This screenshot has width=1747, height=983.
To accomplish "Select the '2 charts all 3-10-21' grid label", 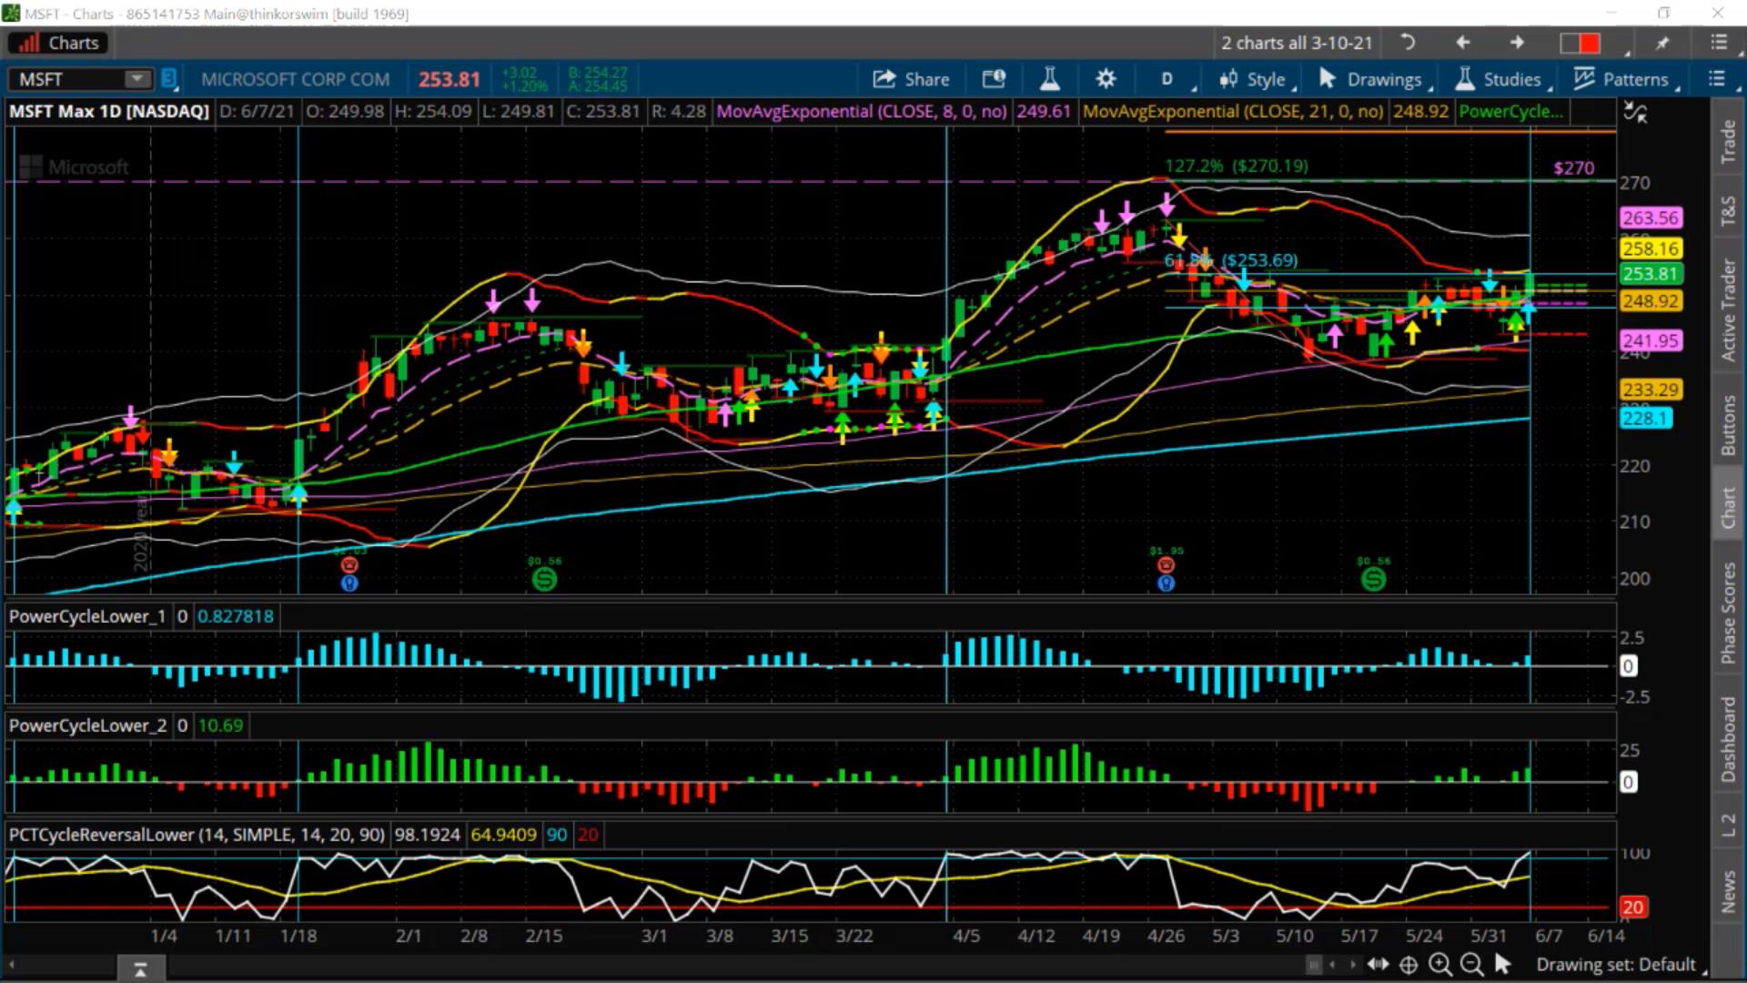I will pos(1297,43).
